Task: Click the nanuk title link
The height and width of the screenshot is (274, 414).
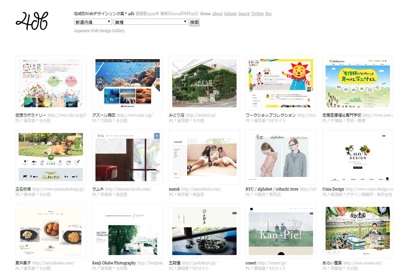Action: 175,189
